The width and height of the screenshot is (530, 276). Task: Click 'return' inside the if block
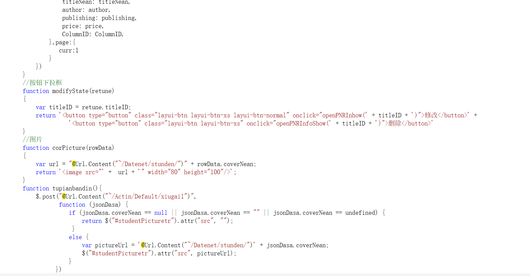tap(92, 221)
